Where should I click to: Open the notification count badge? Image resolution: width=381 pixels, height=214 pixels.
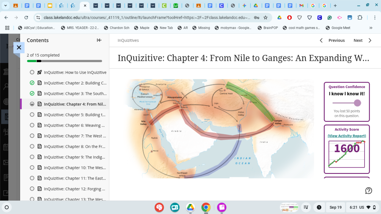(319, 207)
